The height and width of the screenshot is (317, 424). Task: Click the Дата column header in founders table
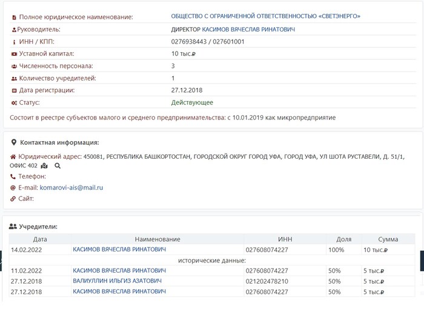(40, 239)
